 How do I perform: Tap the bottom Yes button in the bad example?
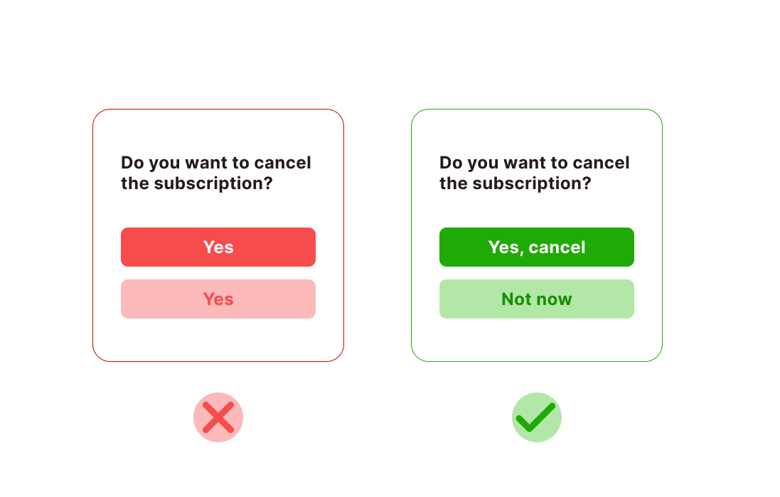pos(218,299)
